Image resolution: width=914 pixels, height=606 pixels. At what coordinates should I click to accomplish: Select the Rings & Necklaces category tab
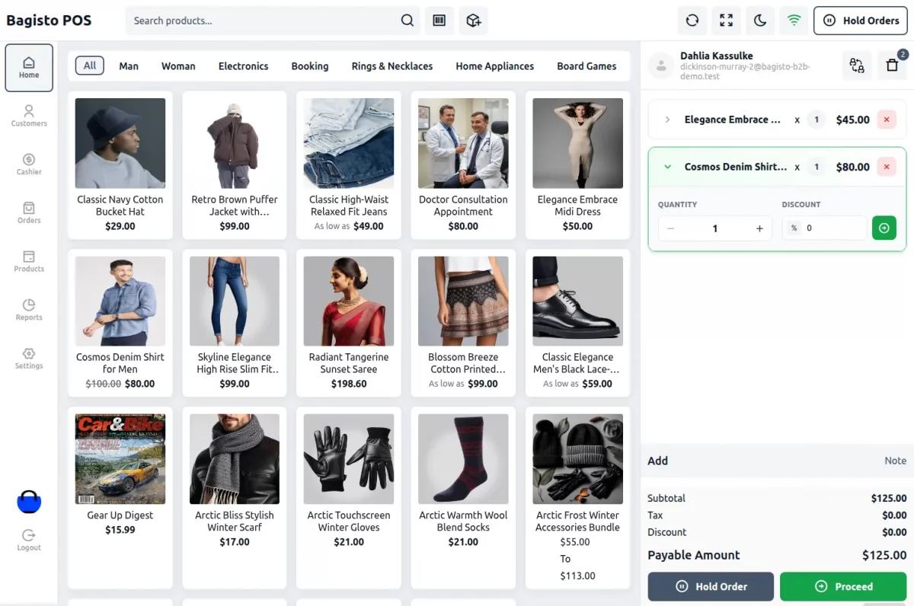392,66
